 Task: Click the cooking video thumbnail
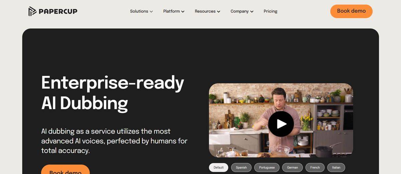(x=281, y=120)
